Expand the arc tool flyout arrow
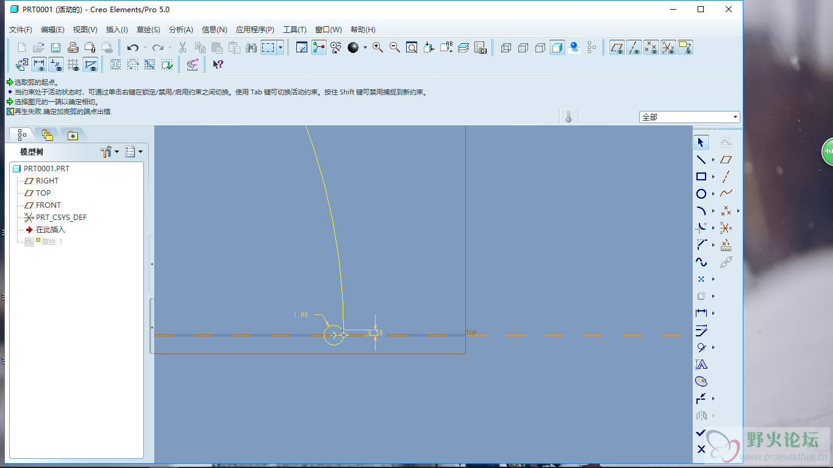The image size is (833, 468). 713,211
